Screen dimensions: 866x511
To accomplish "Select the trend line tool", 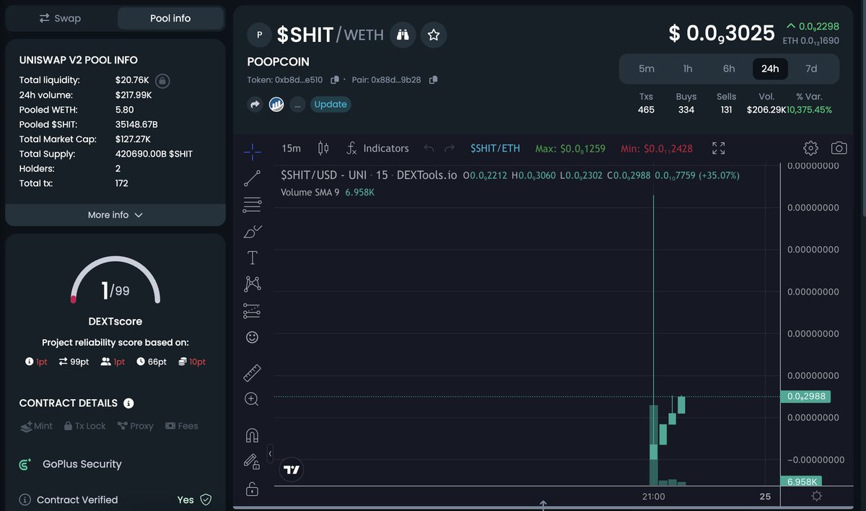I will click(252, 178).
